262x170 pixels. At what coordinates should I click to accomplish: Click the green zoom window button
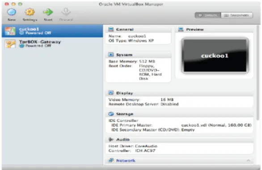[x=20, y=4]
